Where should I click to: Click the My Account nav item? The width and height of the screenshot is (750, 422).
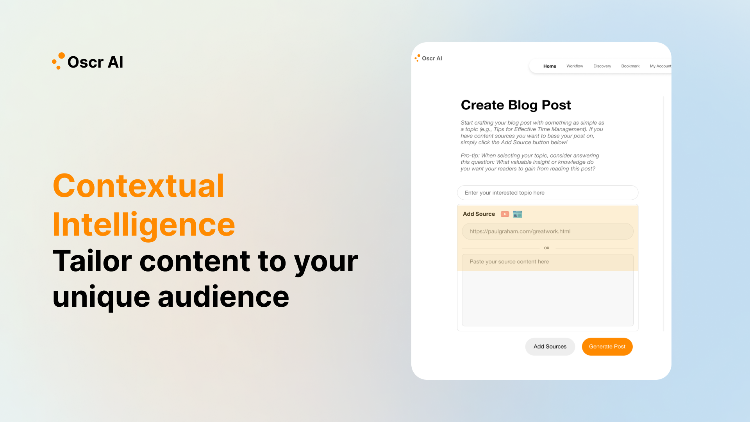661,66
